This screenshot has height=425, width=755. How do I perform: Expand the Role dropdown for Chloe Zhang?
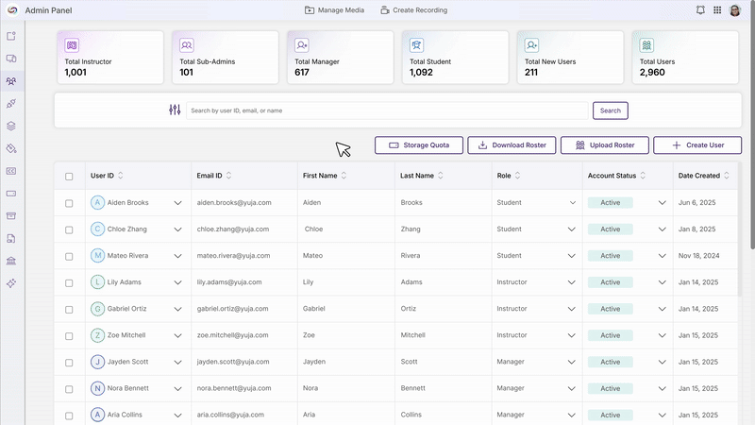coord(572,229)
